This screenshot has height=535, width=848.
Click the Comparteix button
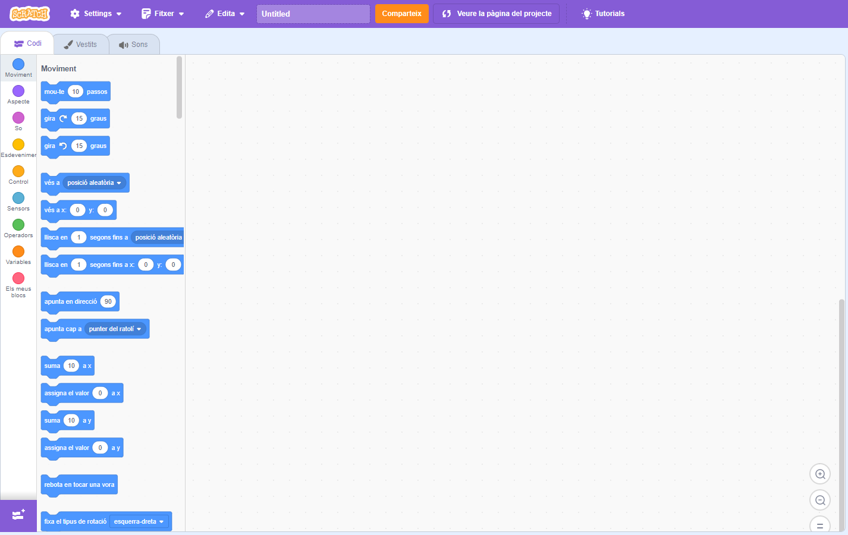point(401,14)
